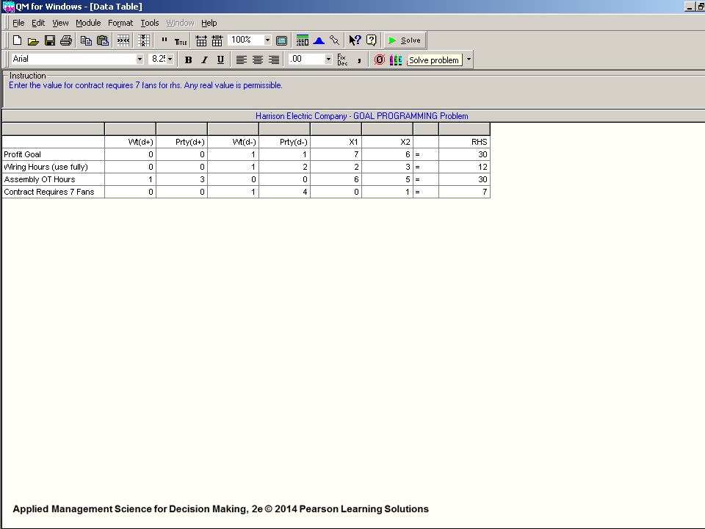Edit the problem title with the Title icon

point(181,41)
